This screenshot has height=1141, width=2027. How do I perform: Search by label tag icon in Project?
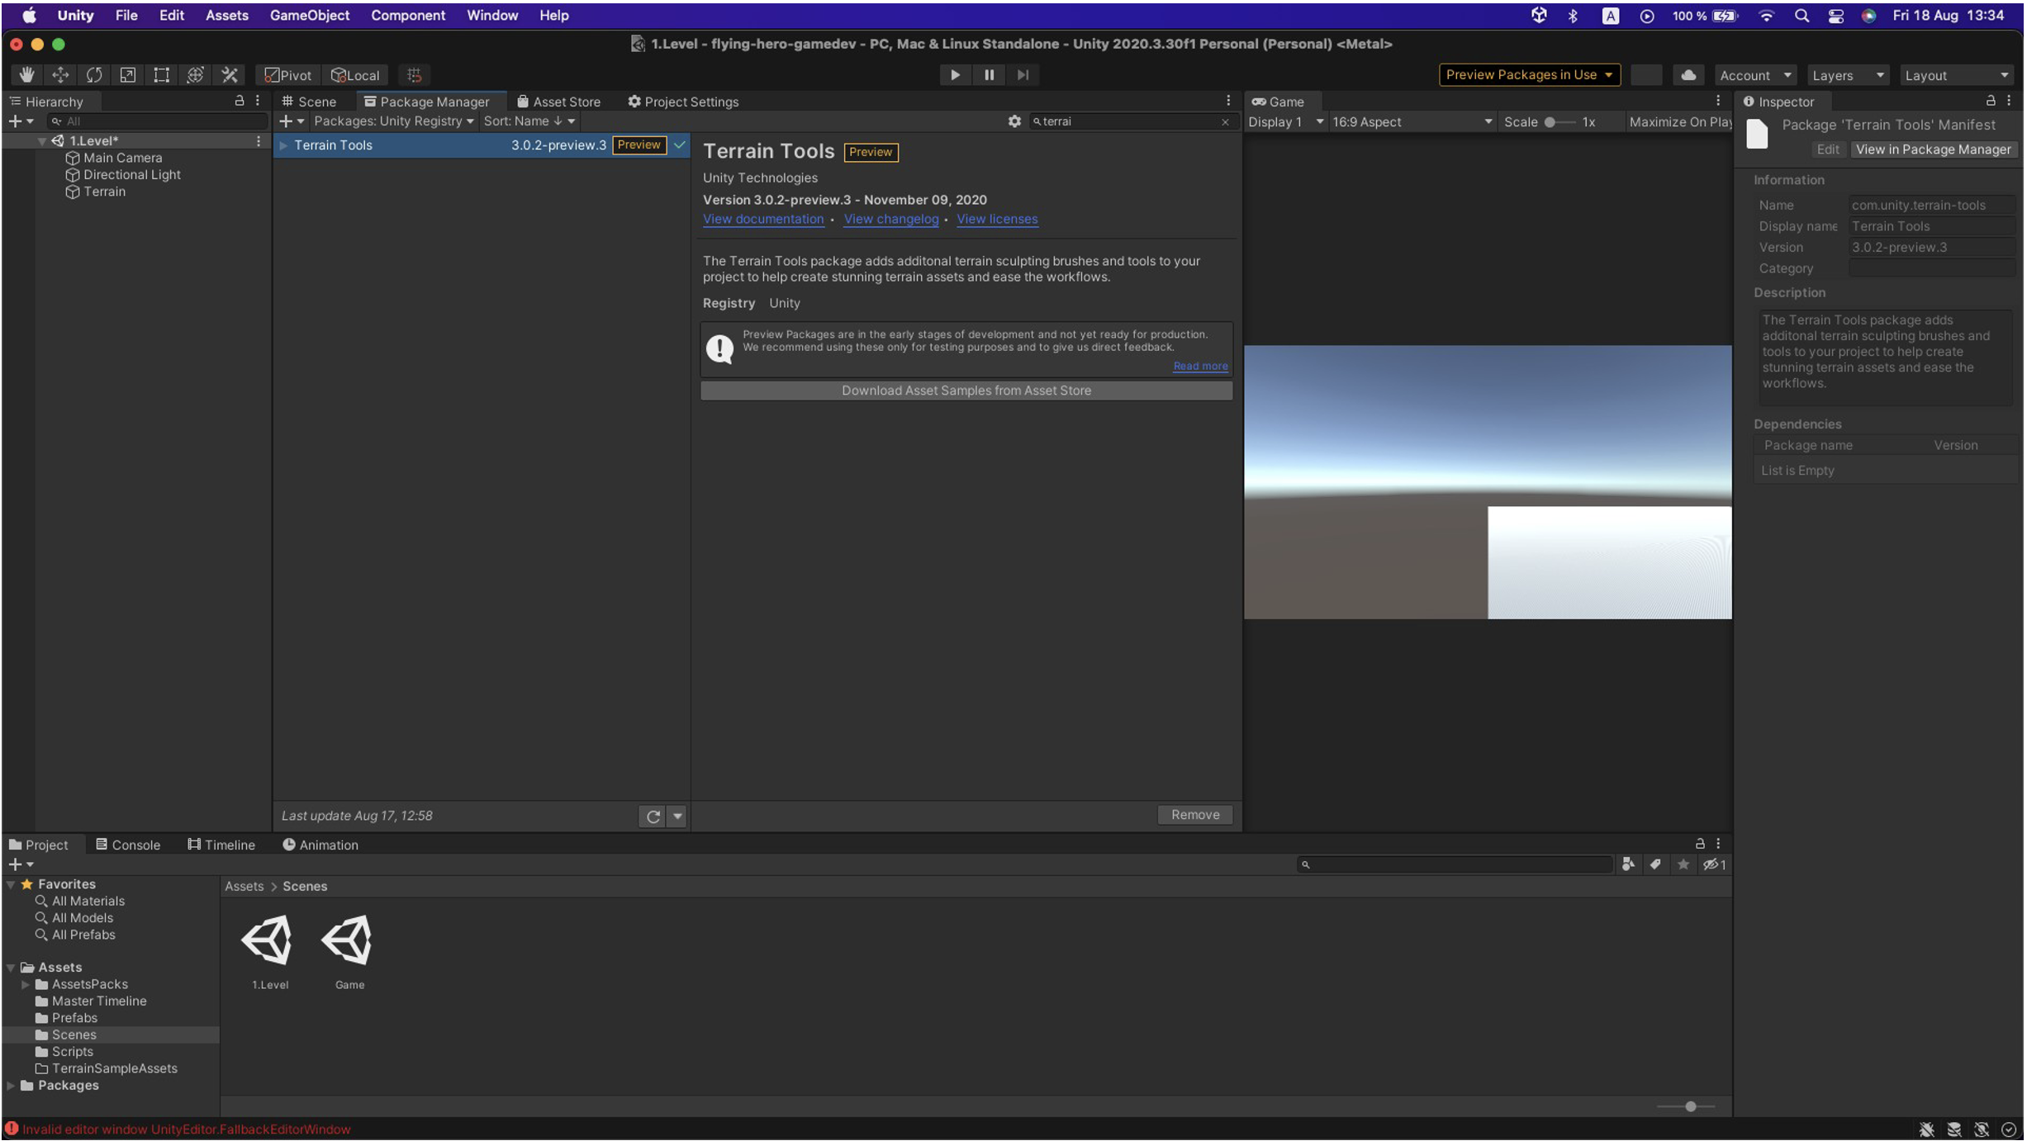(x=1655, y=864)
